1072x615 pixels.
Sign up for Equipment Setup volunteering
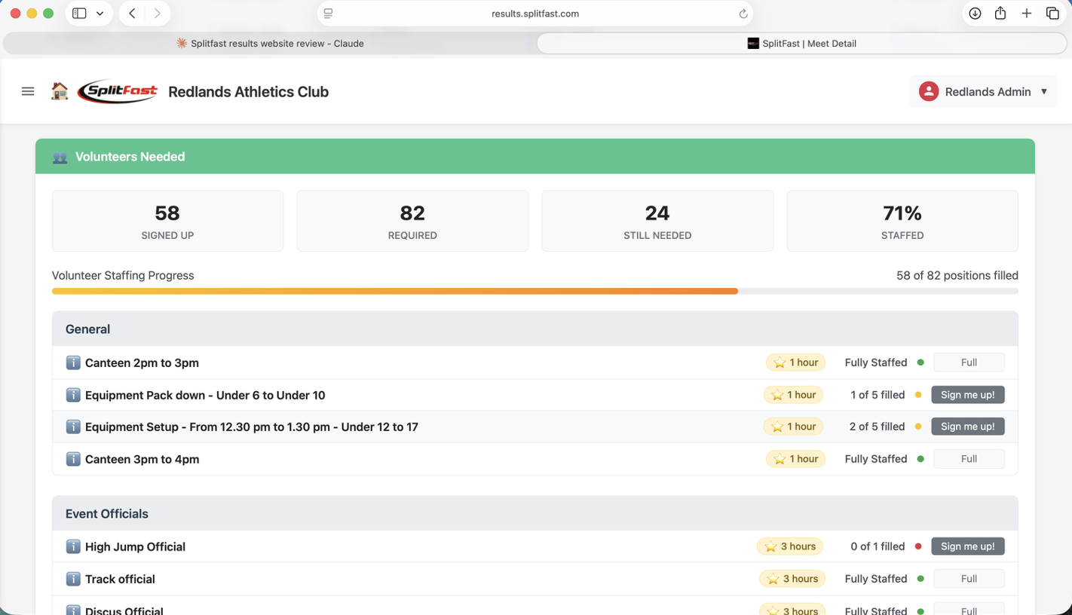coord(968,426)
